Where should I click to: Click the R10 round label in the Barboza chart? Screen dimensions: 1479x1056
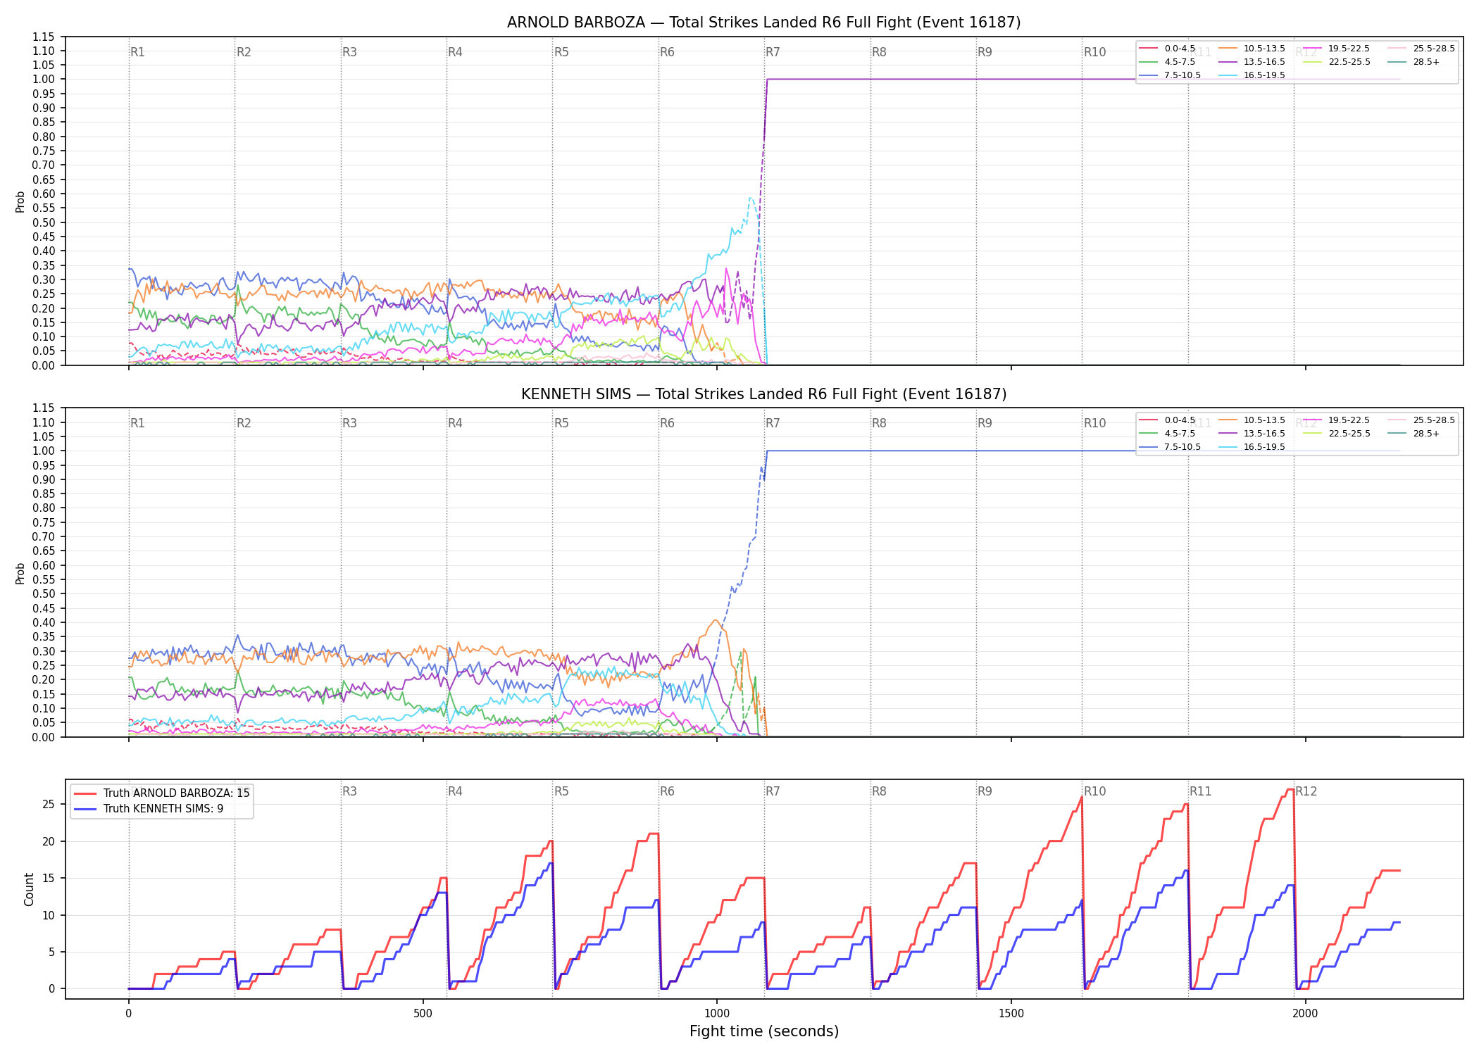tap(1094, 52)
